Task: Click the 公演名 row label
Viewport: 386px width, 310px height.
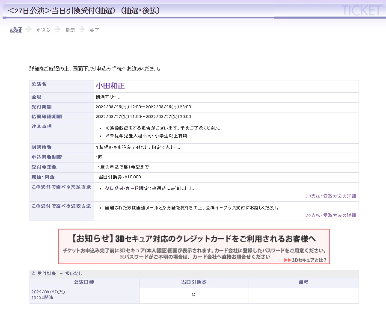Action: pyautogui.click(x=39, y=84)
